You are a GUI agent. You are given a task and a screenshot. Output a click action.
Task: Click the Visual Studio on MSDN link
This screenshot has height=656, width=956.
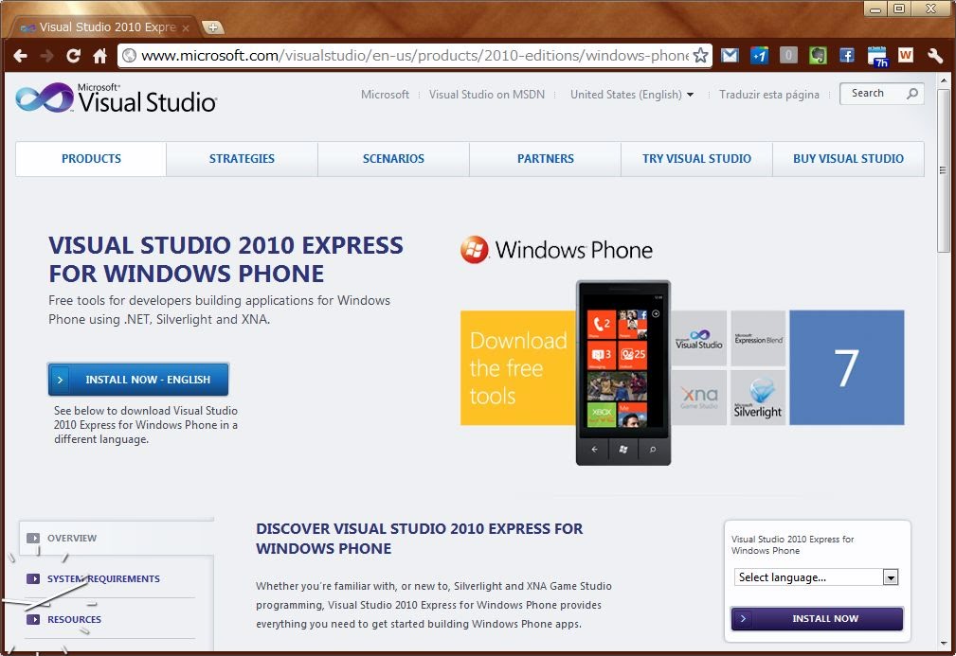tap(486, 95)
